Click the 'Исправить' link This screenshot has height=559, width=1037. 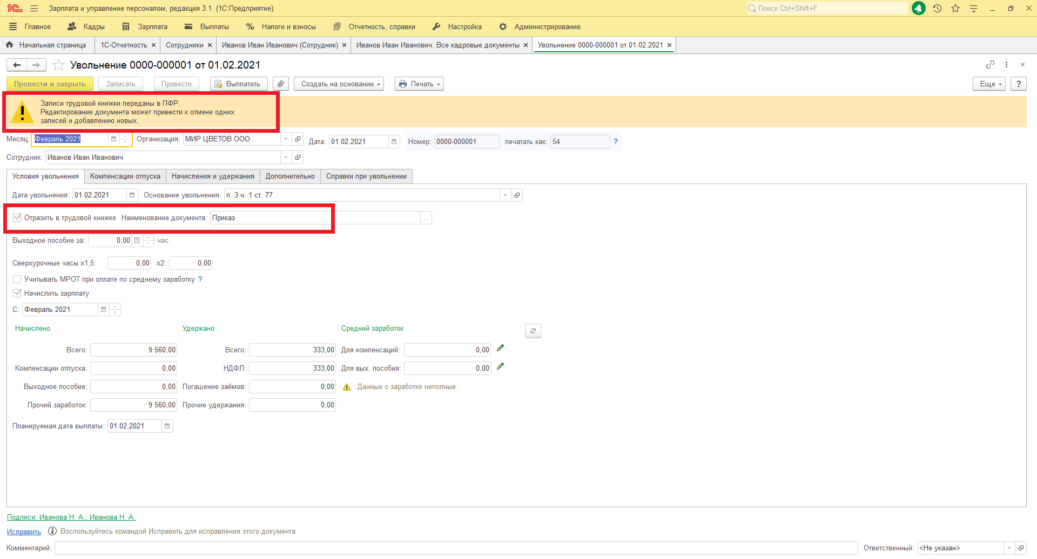(x=24, y=532)
